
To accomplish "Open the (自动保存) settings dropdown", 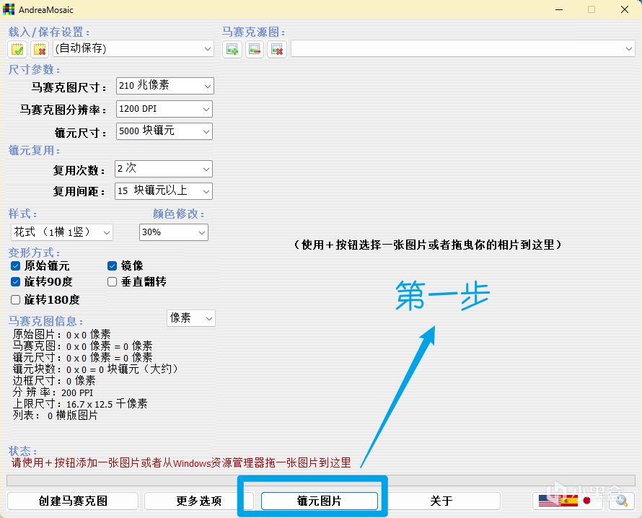I will pos(133,49).
